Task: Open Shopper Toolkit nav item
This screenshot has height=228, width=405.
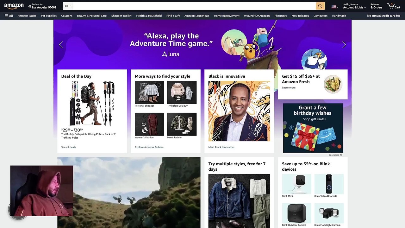Action: click(121, 16)
